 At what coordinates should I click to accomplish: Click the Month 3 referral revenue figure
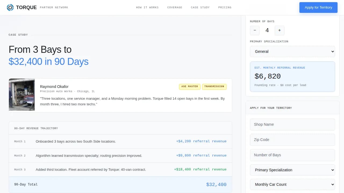pyautogui.click(x=201, y=169)
